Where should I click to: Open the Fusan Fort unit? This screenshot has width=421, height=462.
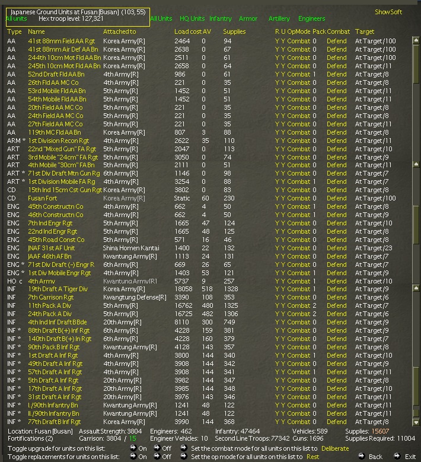tap(43, 198)
